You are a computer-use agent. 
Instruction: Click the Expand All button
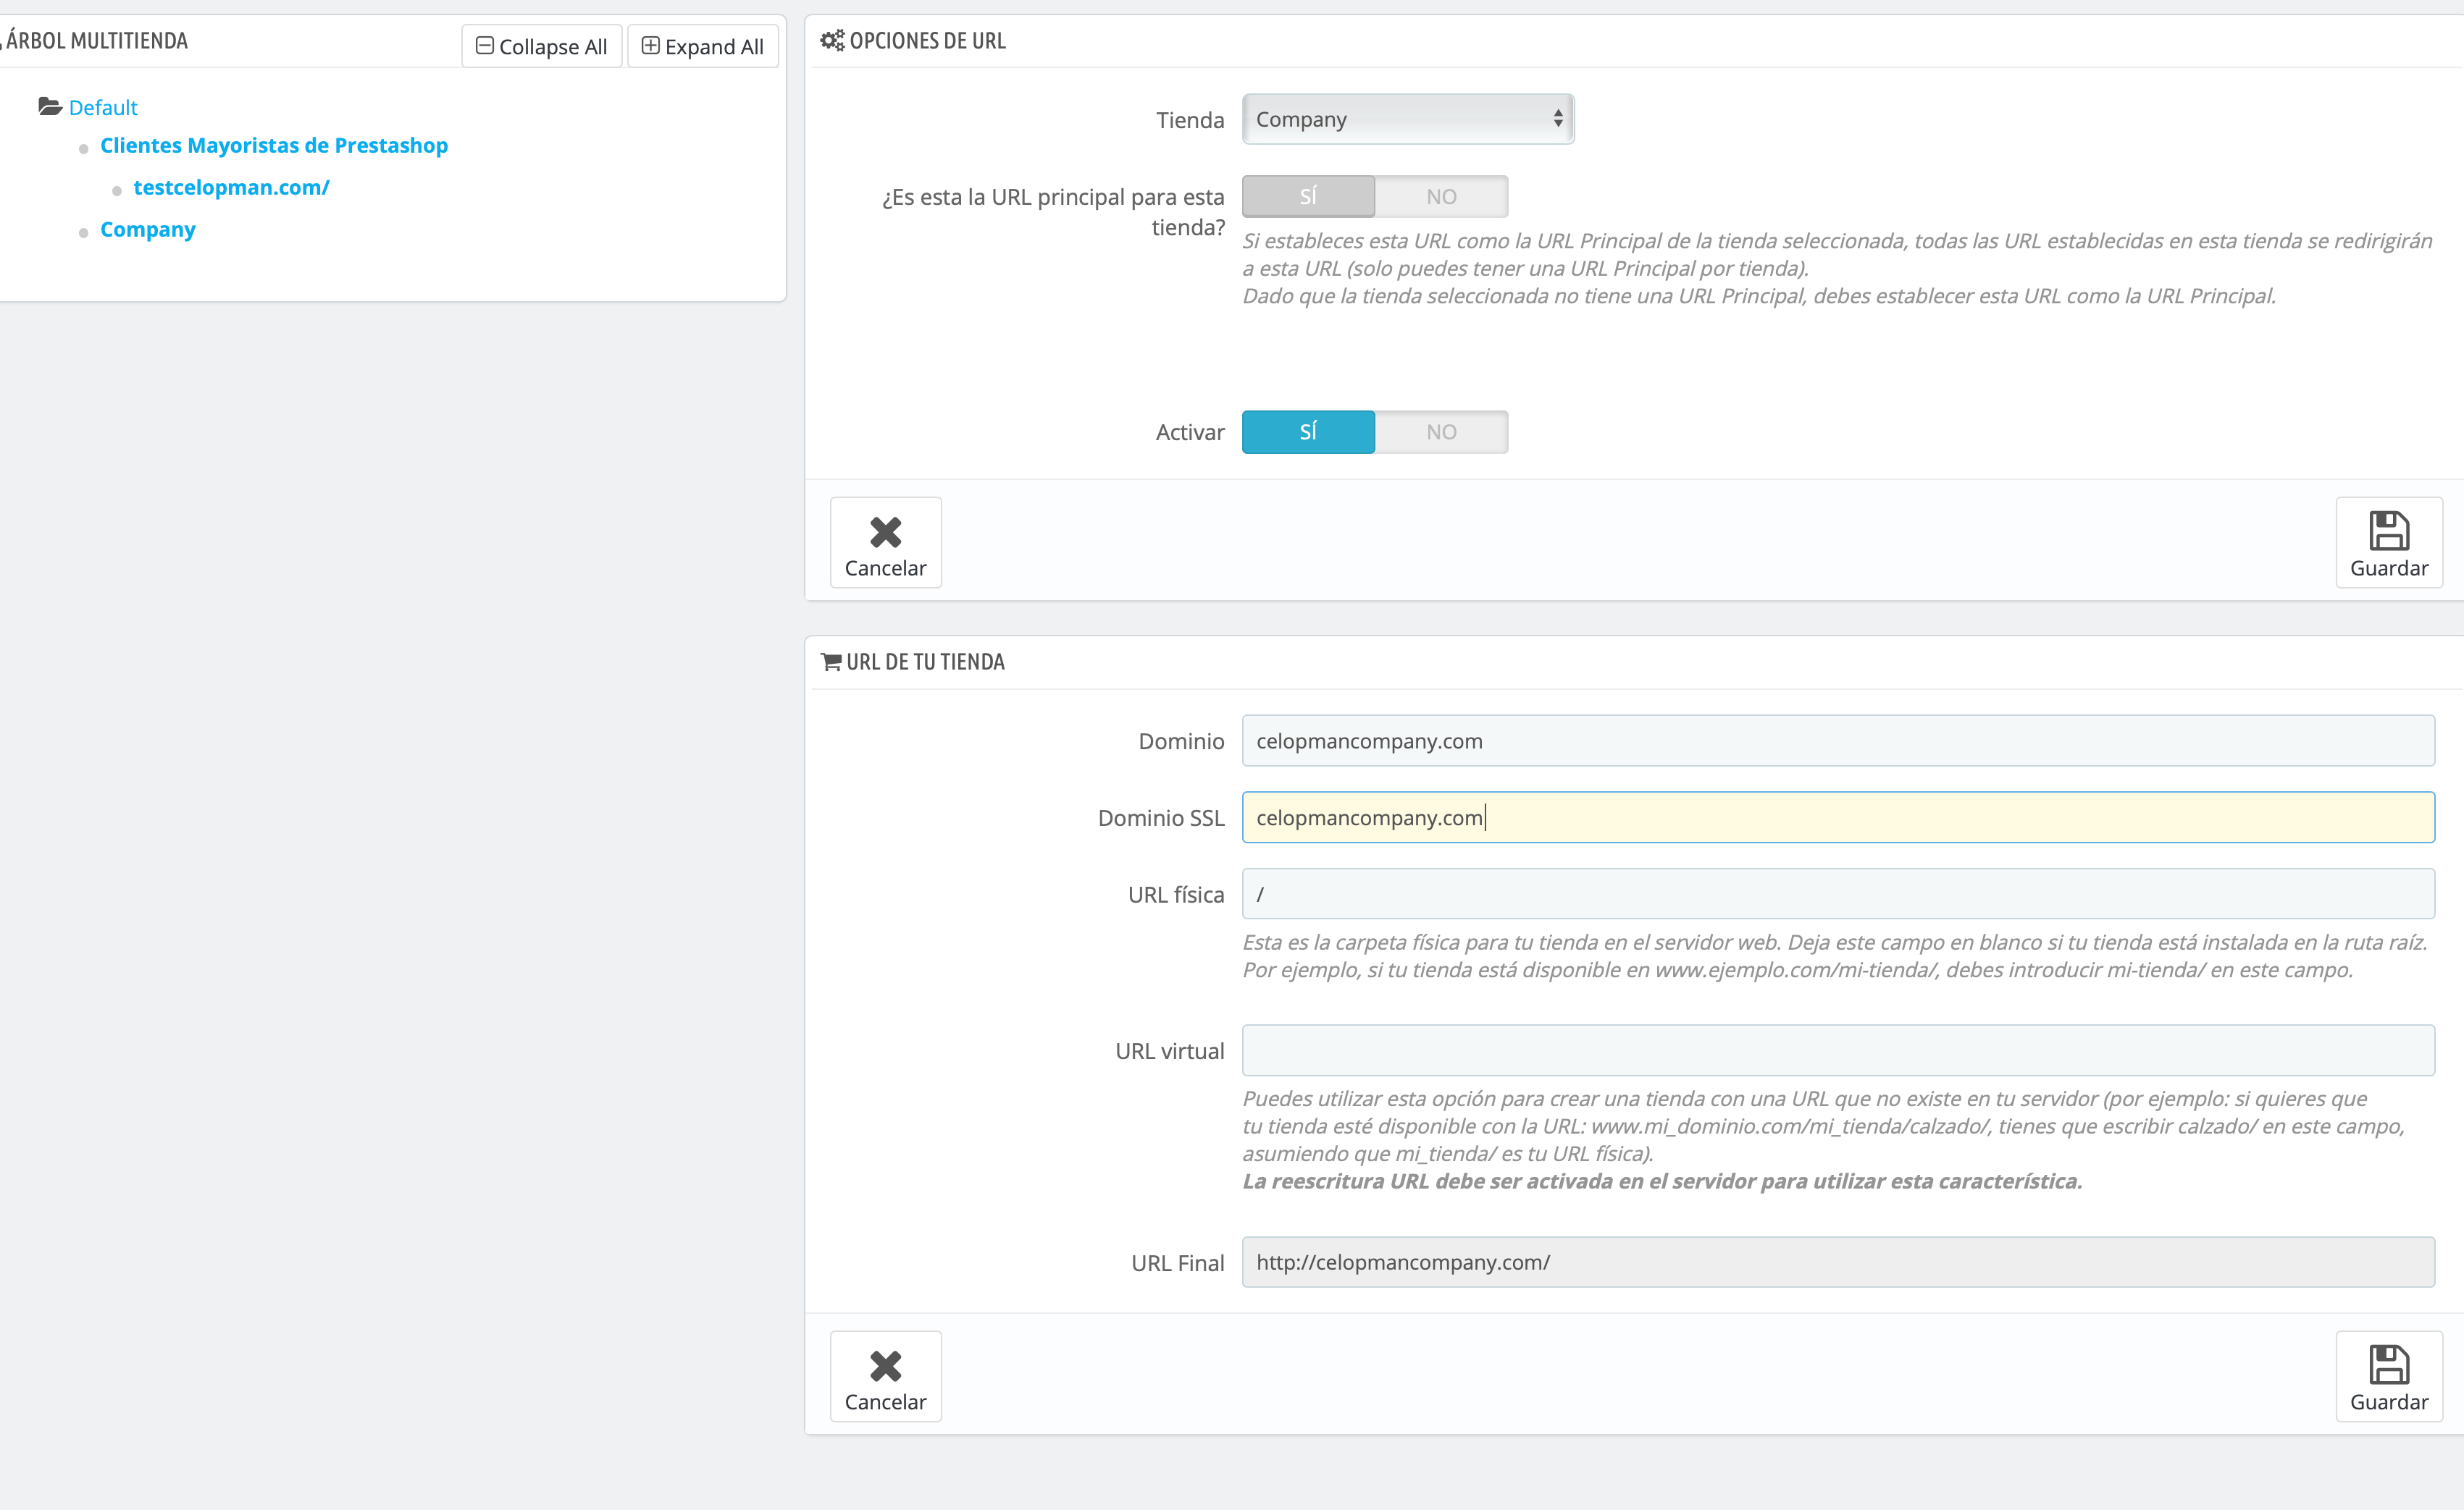702,46
